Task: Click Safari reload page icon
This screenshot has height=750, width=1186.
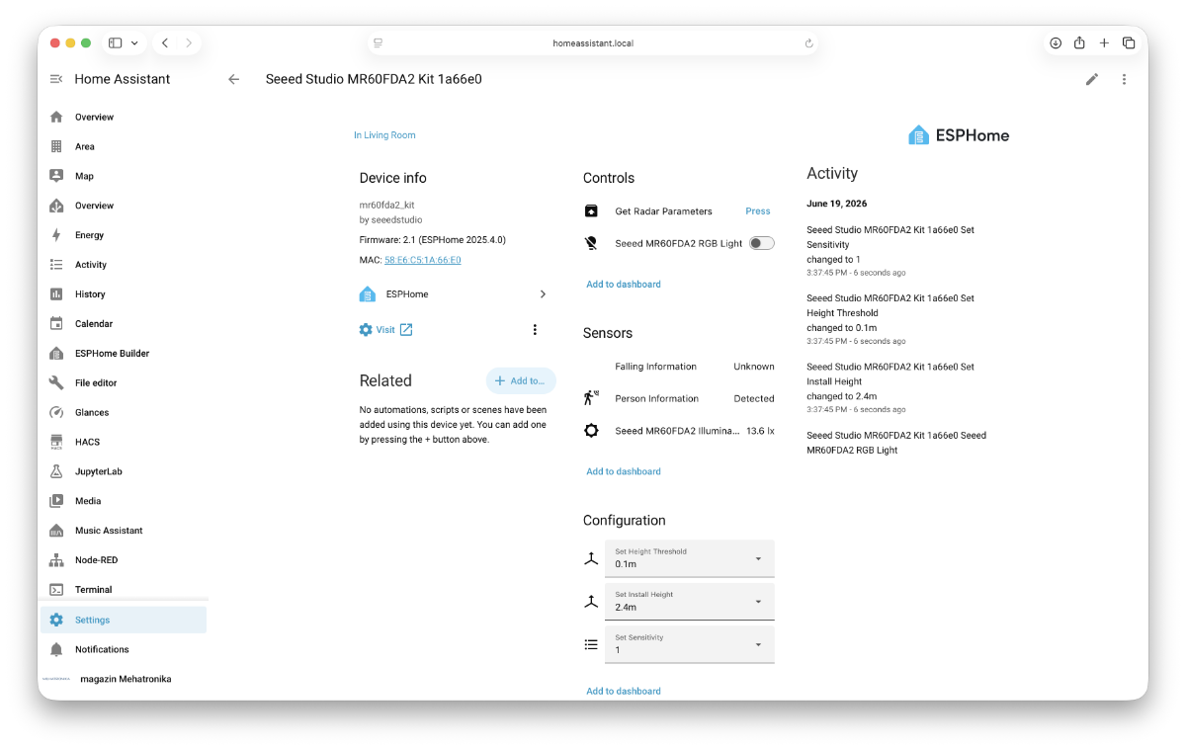Action: pyautogui.click(x=809, y=43)
